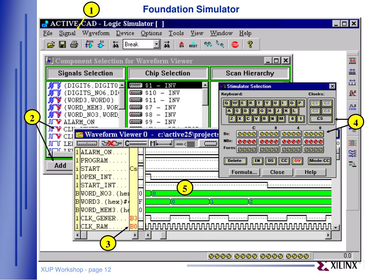Toggle the CC button beside DS
The height and width of the screenshot is (280, 374).
coord(284,161)
